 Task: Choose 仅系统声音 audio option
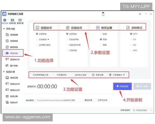click(67, 40)
